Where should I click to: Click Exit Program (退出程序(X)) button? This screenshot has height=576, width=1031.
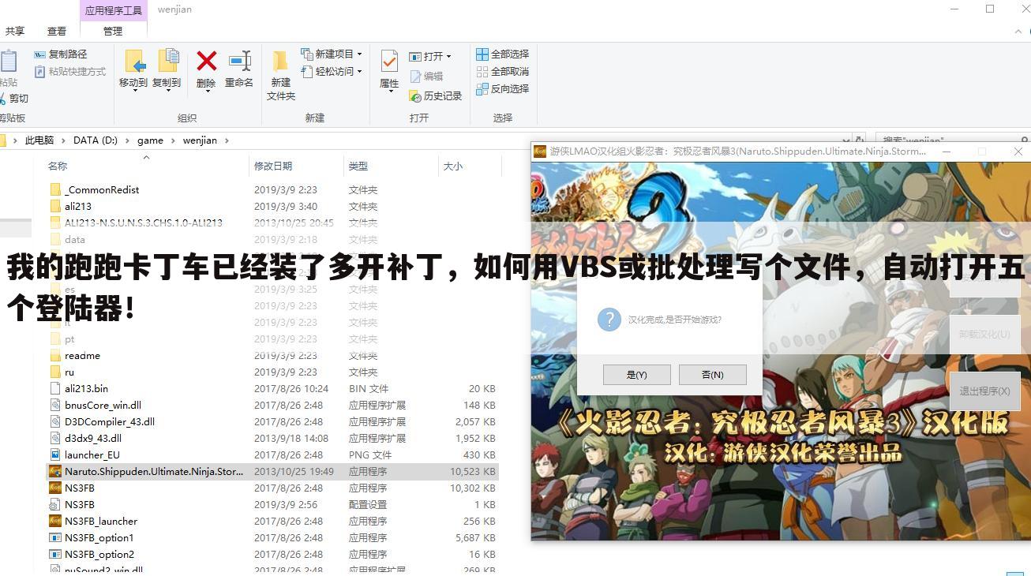pos(984,391)
